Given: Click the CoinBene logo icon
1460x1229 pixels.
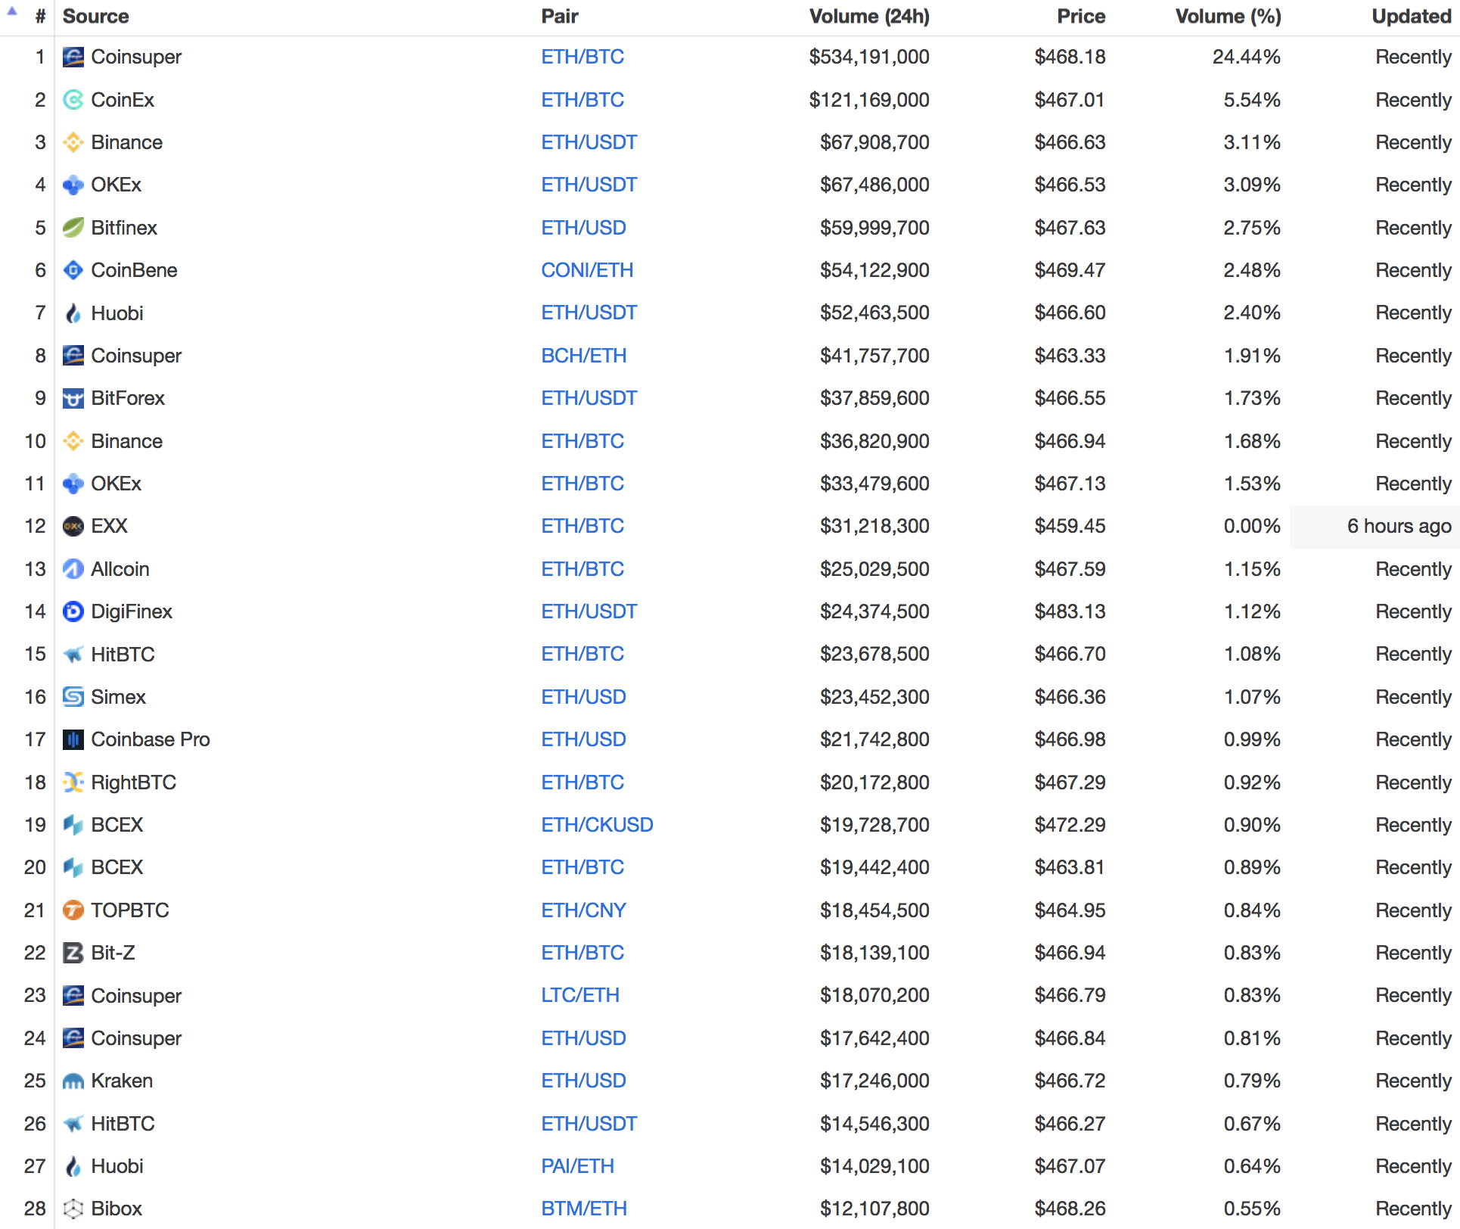Looking at the screenshot, I should (x=73, y=270).
